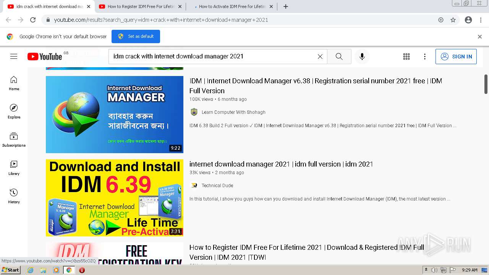
Task: Visit Learn Computer With Shohagh channel
Action: click(233, 112)
